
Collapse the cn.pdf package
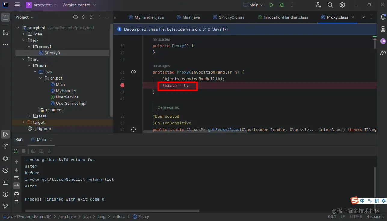pos(41,78)
